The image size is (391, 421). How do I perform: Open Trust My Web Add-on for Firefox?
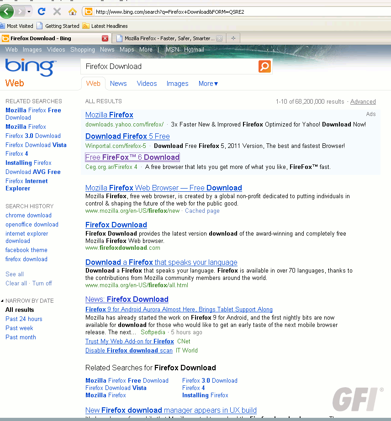click(130, 341)
